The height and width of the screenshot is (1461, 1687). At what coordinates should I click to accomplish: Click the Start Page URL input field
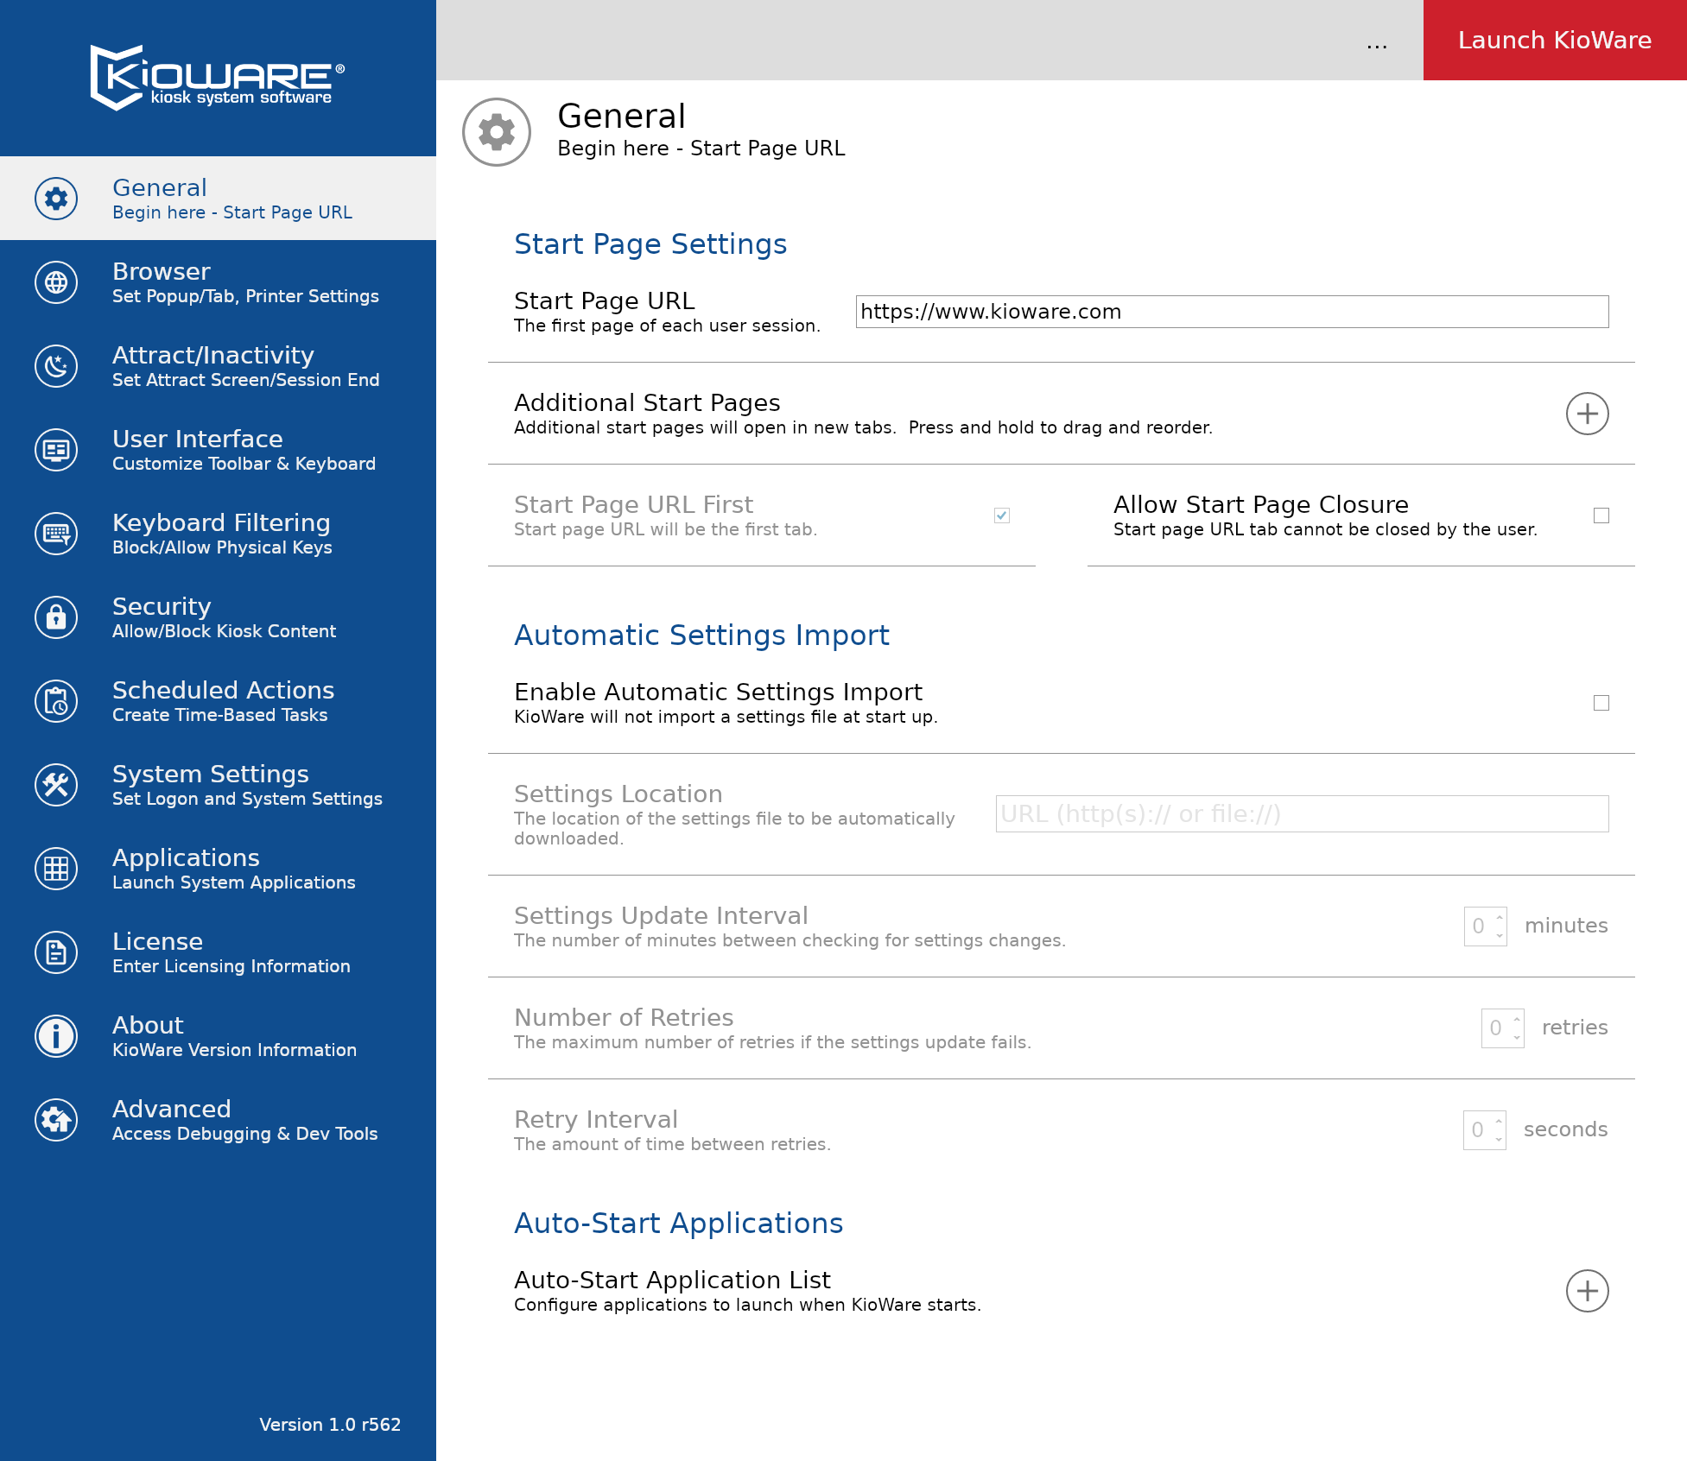[x=1232, y=312]
